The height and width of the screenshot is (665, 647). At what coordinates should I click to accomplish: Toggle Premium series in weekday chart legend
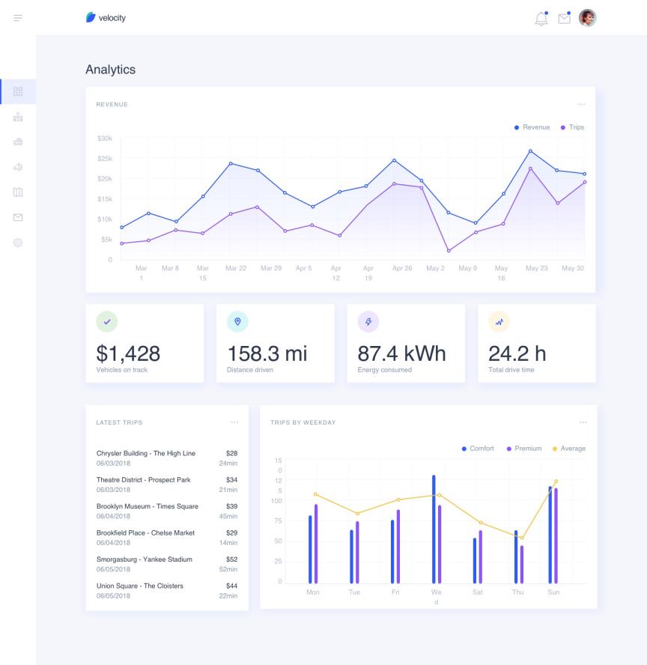pyautogui.click(x=524, y=449)
